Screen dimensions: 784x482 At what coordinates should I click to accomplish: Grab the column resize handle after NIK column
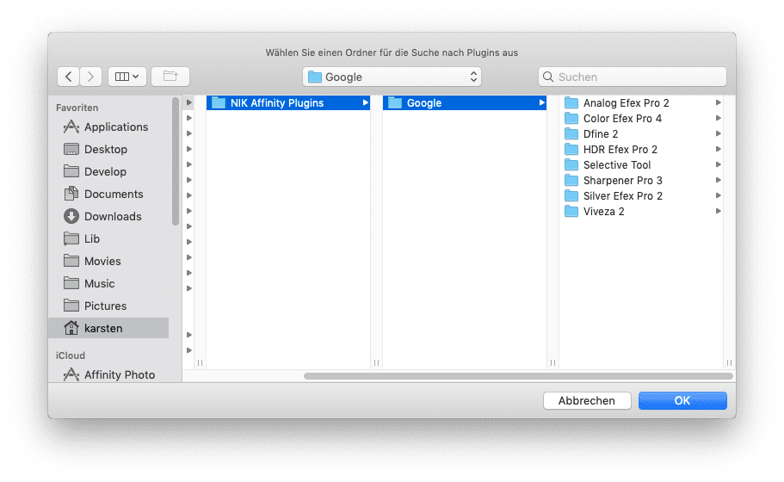(376, 362)
